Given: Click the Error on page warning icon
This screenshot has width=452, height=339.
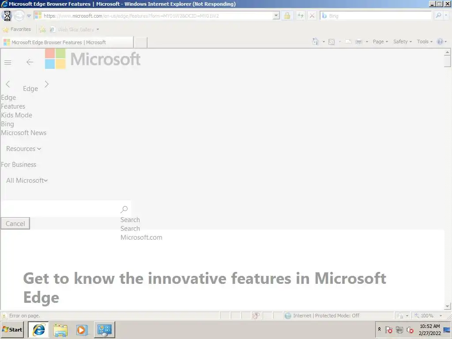Looking at the screenshot, I should pyautogui.click(x=4, y=316).
